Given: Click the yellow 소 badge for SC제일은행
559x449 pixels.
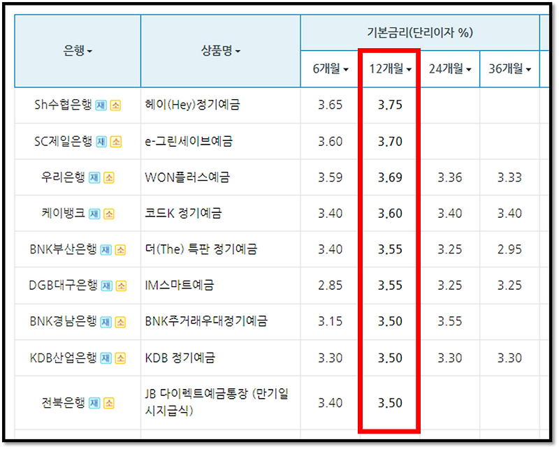Looking at the screenshot, I should pos(116,142).
